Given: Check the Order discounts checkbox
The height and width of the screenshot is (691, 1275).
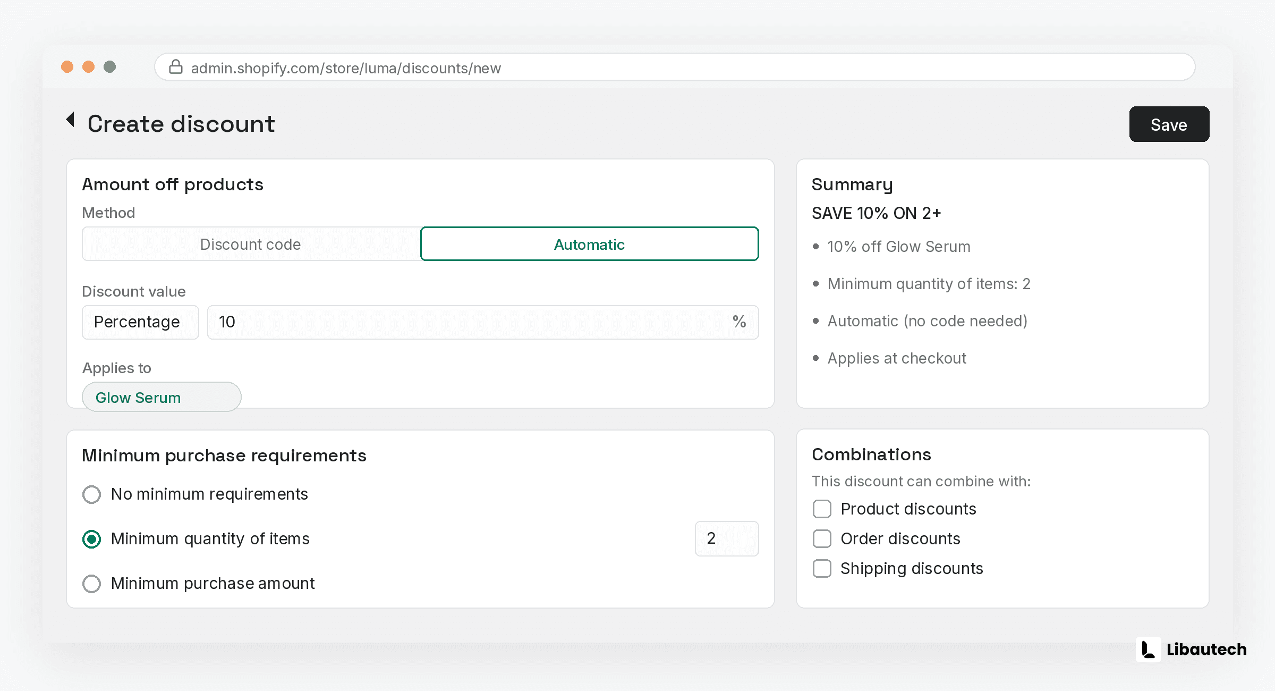Looking at the screenshot, I should (x=822, y=538).
